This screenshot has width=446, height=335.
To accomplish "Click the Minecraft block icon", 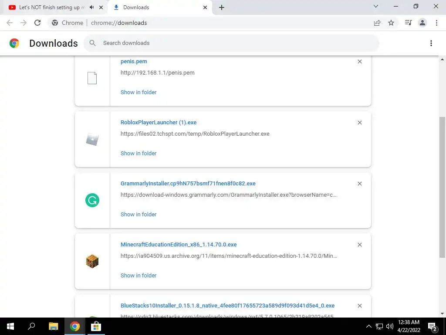I will [92, 261].
